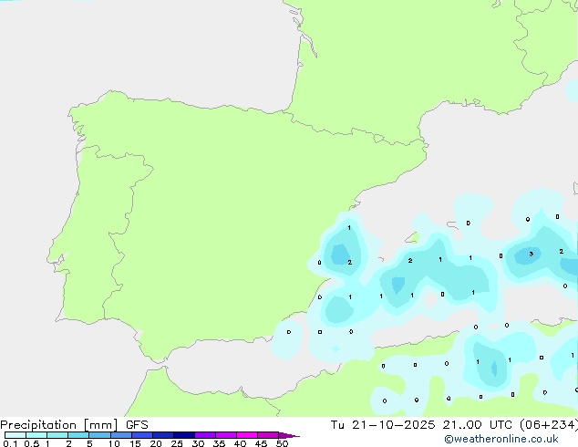578x447 pixels.
Task: Click the 'GFS' model label
Action: pos(137,425)
